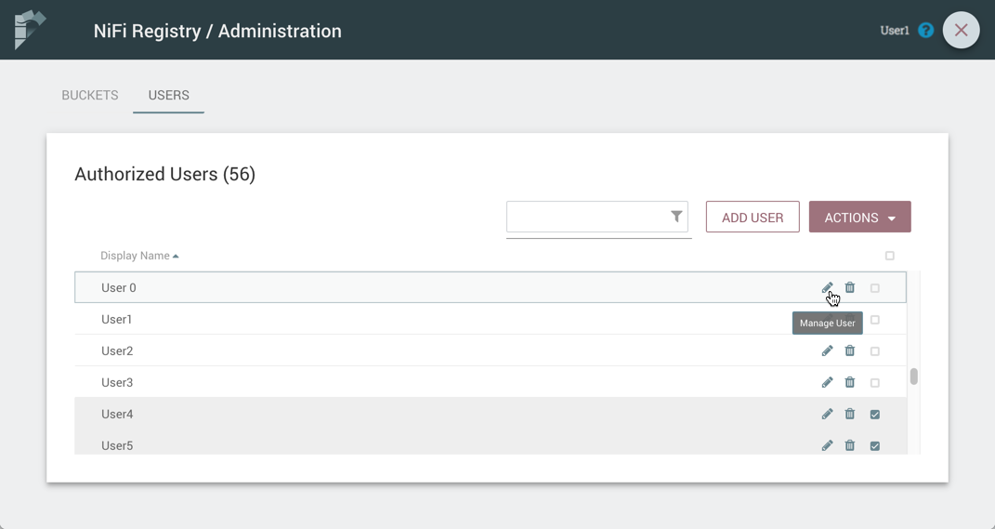Viewport: 995px width, 529px height.
Task: Open Manage User for User2
Action: tap(827, 351)
